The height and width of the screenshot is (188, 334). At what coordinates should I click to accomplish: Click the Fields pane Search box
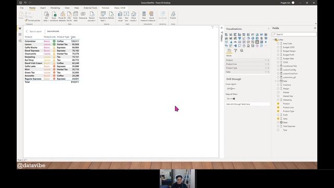[294, 34]
